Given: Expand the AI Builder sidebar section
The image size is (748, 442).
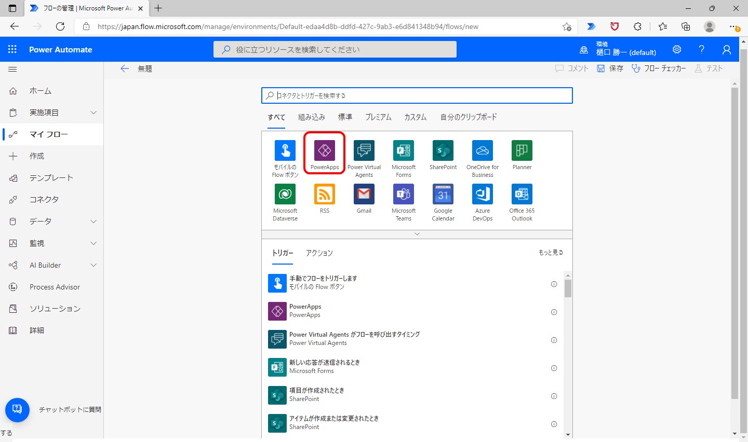Looking at the screenshot, I should click(94, 265).
